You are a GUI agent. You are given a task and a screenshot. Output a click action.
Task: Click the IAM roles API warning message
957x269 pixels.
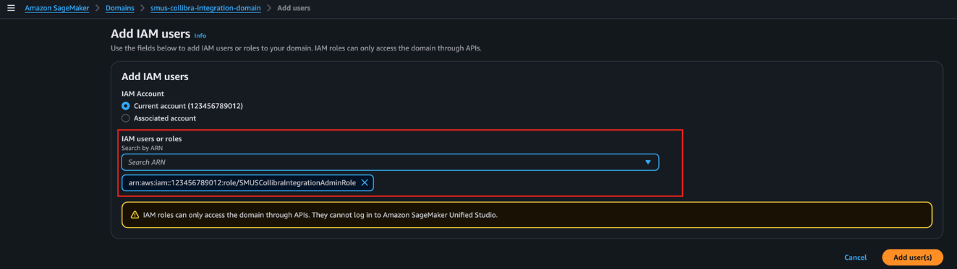click(x=320, y=215)
